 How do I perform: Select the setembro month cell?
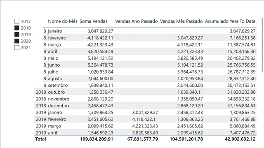point(58,86)
